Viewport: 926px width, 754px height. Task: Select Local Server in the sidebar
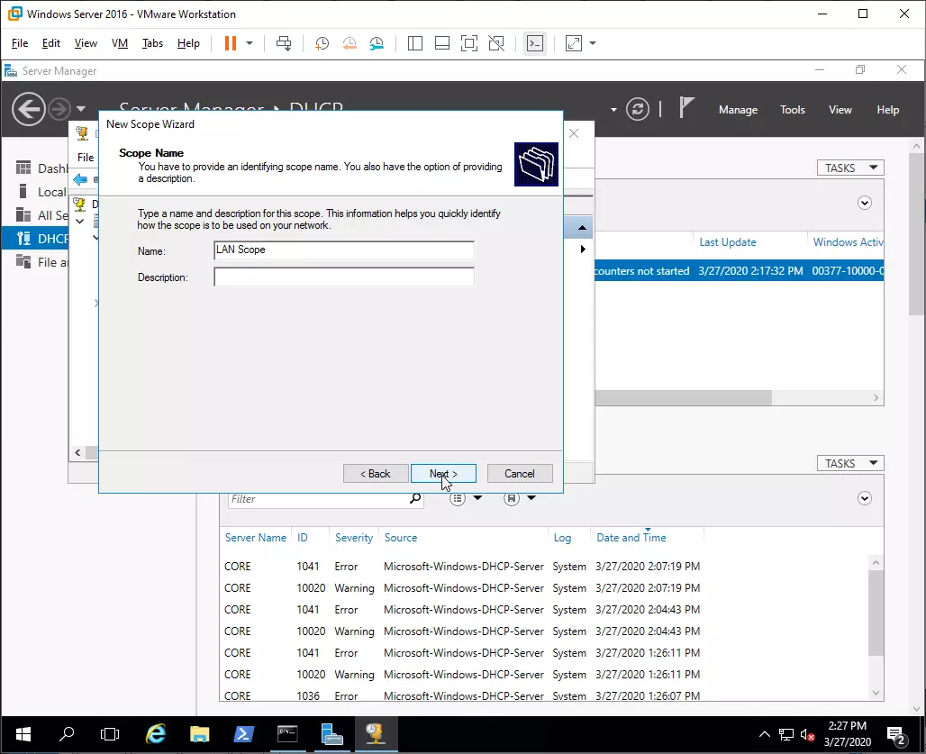(41, 192)
